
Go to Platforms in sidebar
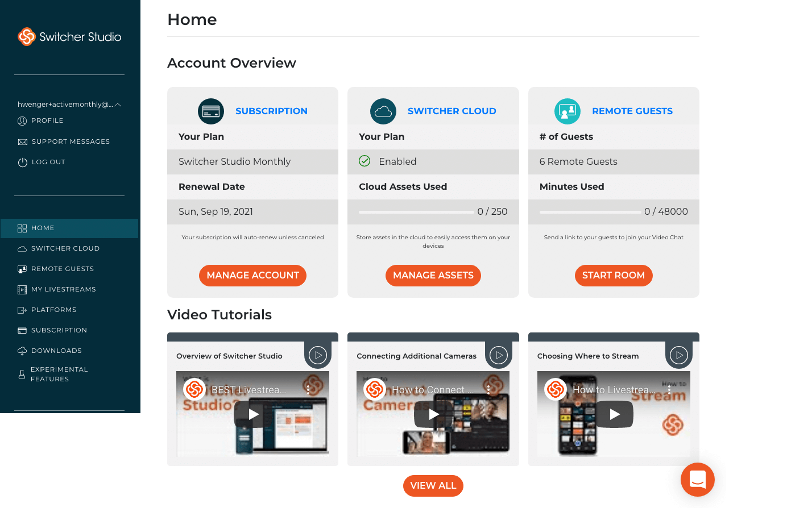(53, 310)
